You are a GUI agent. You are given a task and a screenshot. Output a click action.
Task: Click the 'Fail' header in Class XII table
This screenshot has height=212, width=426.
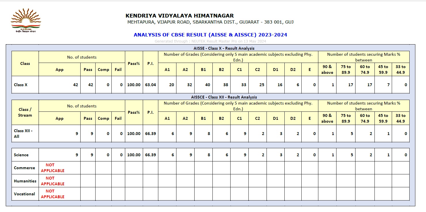[x=118, y=118]
